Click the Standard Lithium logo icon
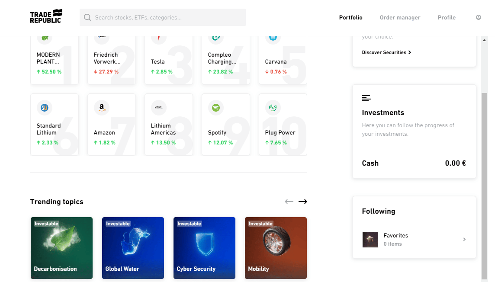495x282 pixels. pyautogui.click(x=45, y=108)
